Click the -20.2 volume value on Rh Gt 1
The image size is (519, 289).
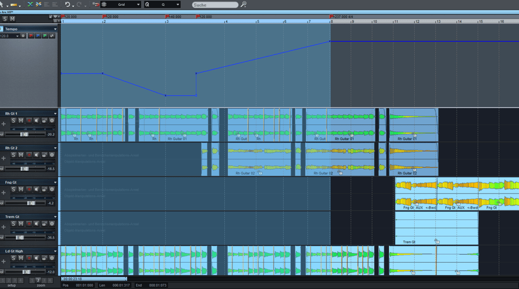tap(51, 134)
